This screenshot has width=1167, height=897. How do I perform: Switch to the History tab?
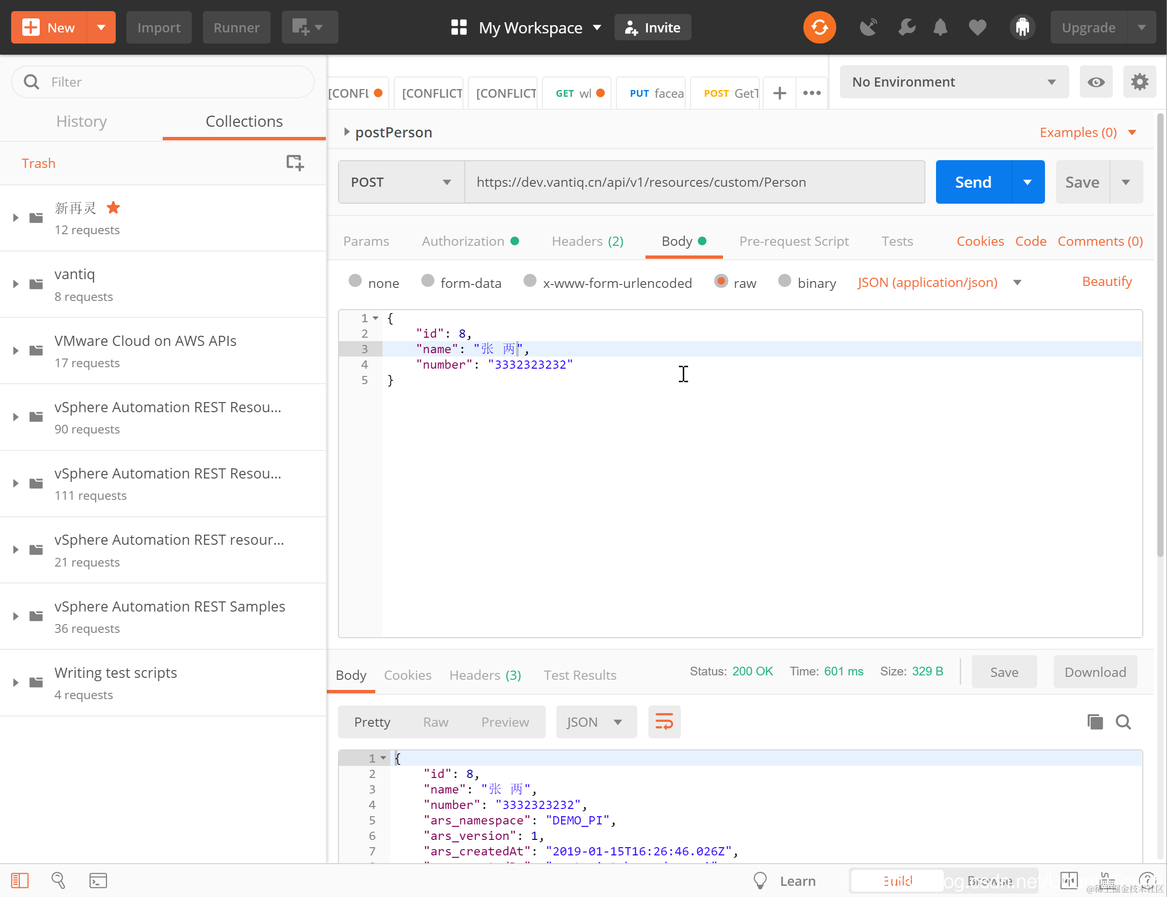coord(81,121)
